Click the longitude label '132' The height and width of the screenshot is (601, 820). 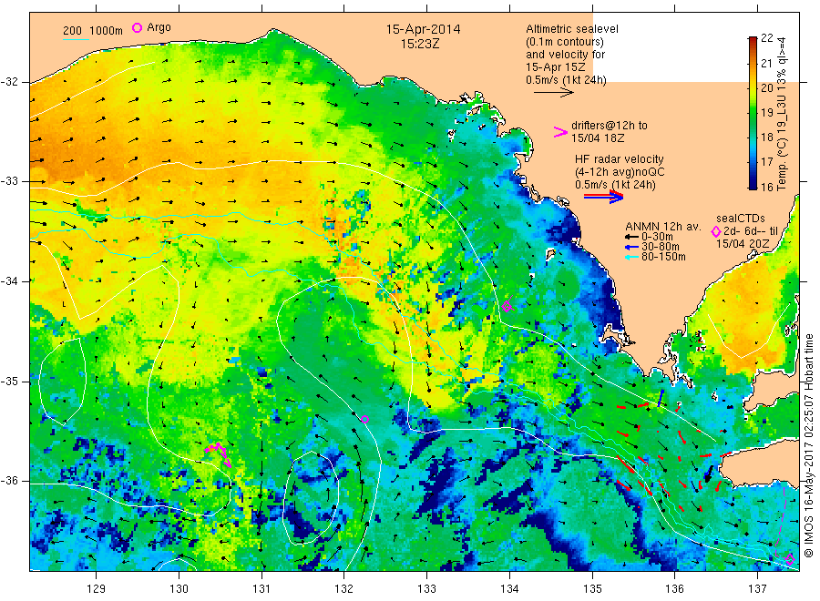[344, 588]
